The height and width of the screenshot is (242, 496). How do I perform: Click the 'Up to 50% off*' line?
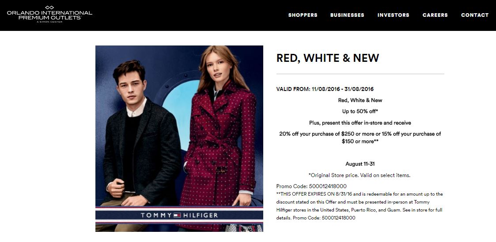pyautogui.click(x=360, y=111)
